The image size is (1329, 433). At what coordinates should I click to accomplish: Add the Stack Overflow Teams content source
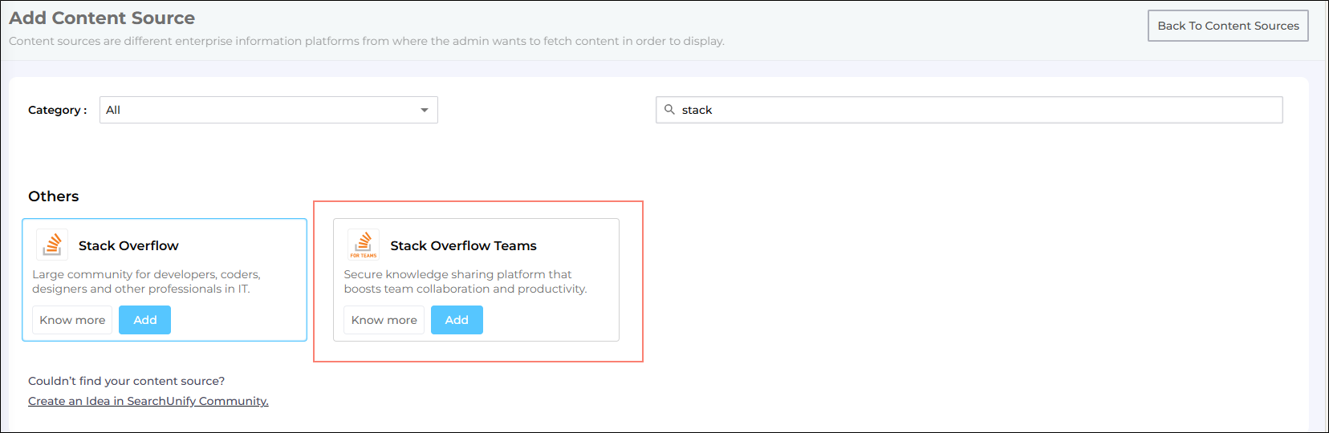(457, 320)
